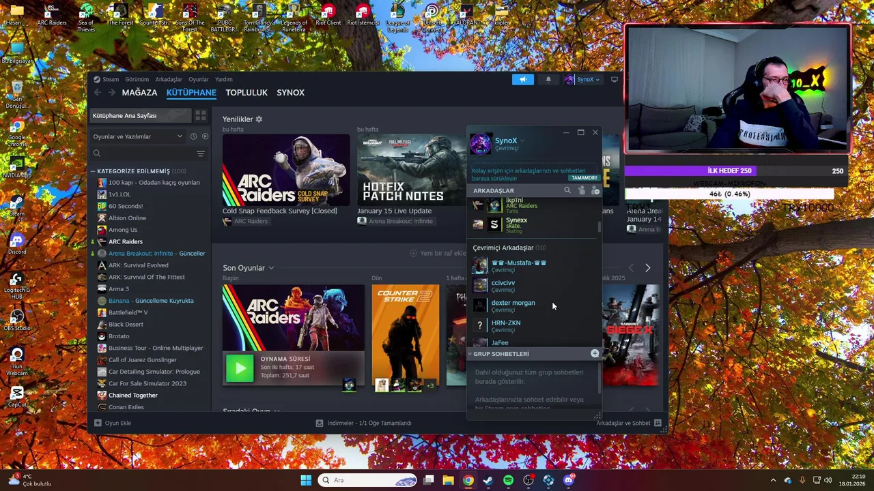This screenshot has height=491, width=874.
Task: Open Kütüphane Ana Sayfası button
Action: 140,116
